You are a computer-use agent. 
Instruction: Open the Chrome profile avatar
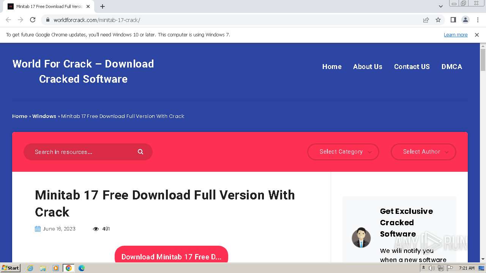click(465, 20)
